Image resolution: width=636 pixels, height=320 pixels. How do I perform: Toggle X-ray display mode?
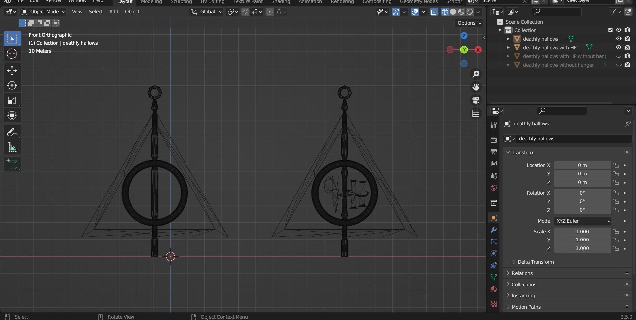click(x=434, y=12)
